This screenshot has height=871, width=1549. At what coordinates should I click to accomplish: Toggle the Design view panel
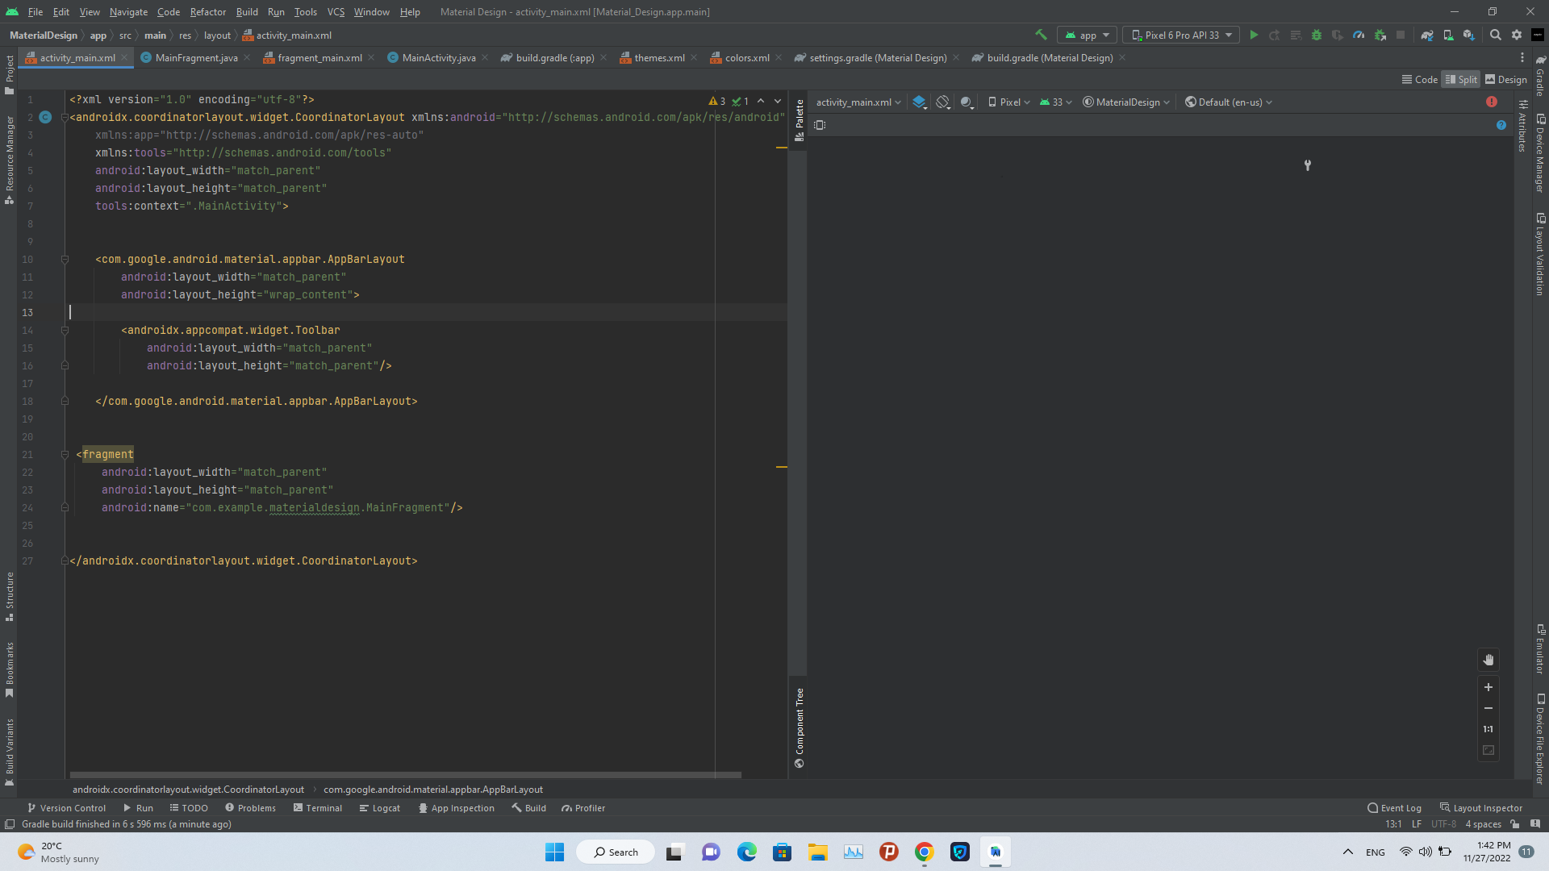pos(1509,80)
